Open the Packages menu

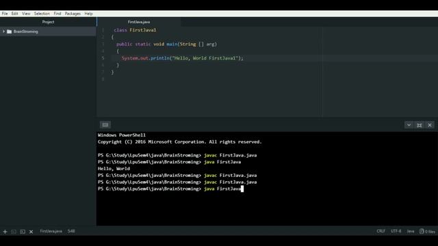73,14
